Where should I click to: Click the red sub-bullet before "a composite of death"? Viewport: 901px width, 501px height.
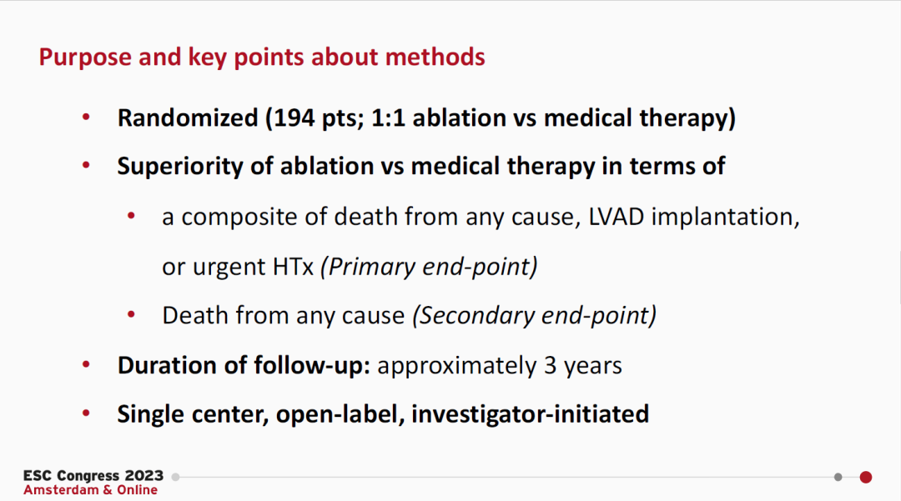pyautogui.click(x=131, y=217)
